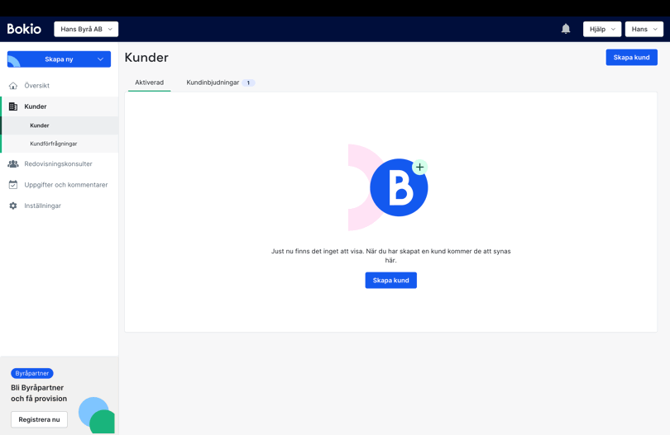Click the centered Skapa kund button

[x=391, y=280]
